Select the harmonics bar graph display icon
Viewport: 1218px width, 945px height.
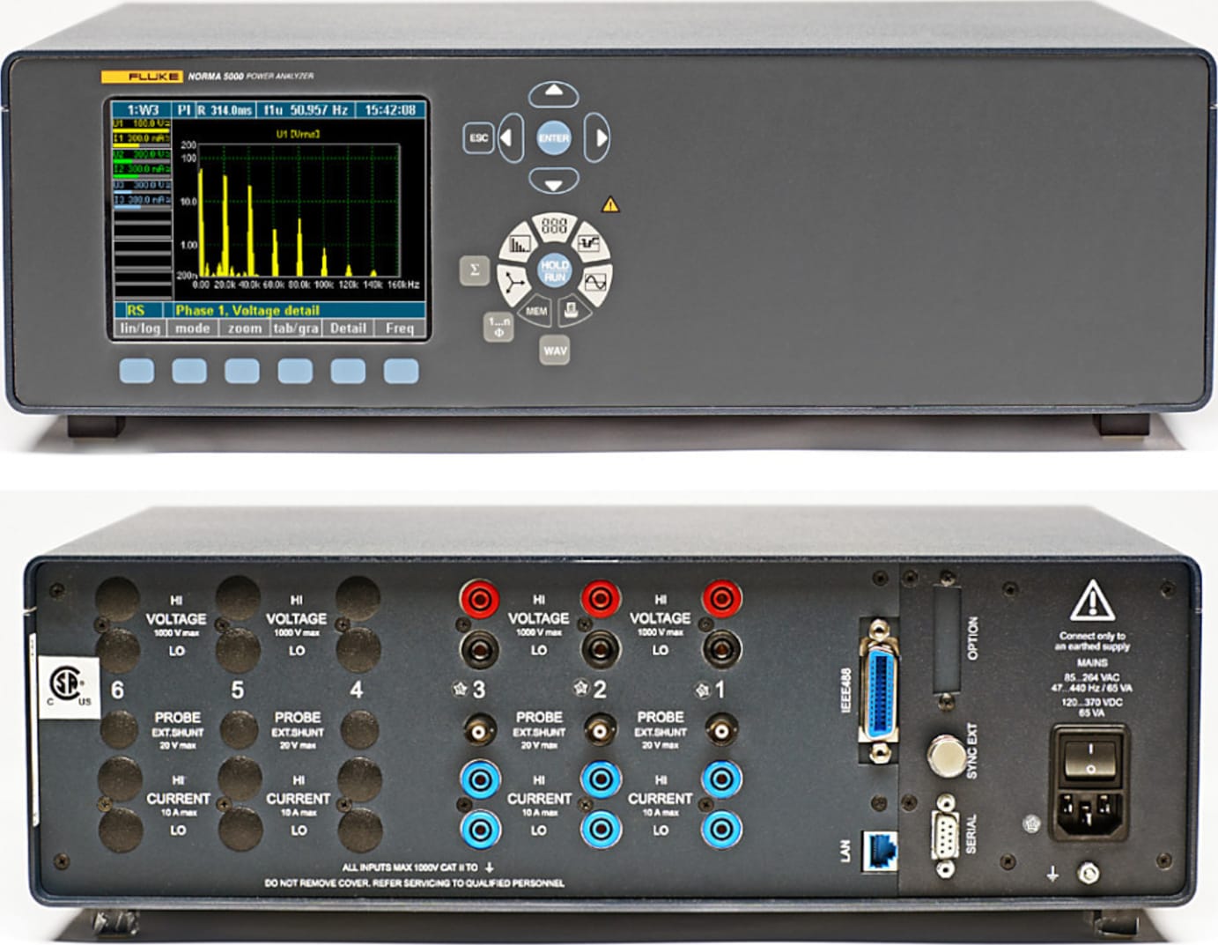[x=520, y=243]
